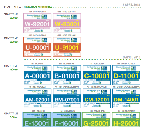Screen dimensions: 145x127
Task: Click the '8 APRIL 2018' date heading
Action: (131, 57)
